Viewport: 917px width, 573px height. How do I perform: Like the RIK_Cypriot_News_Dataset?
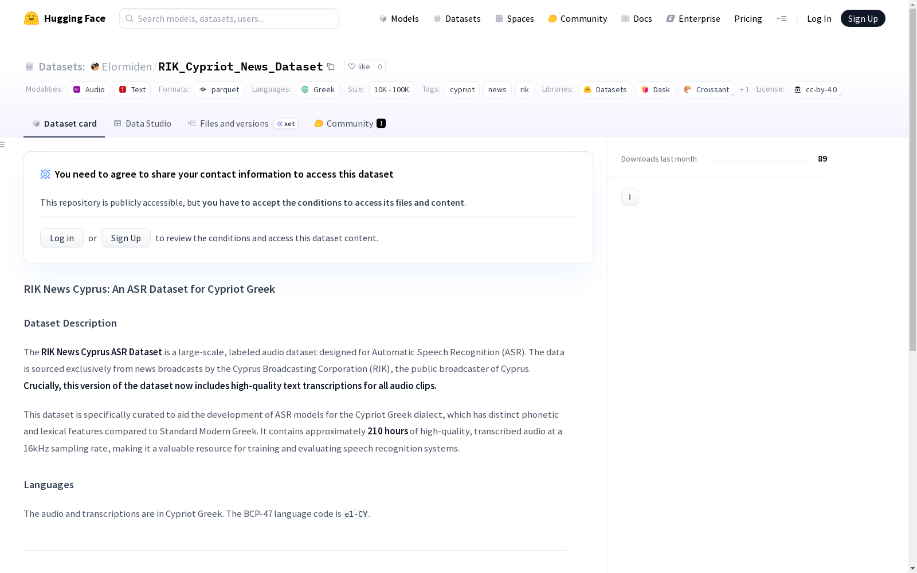pyautogui.click(x=359, y=66)
